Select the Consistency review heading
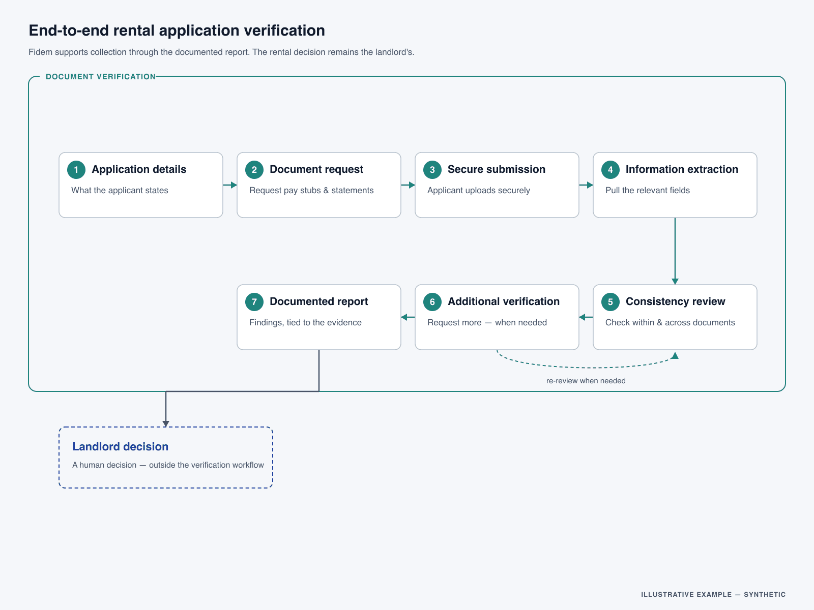This screenshot has width=814, height=610. [676, 301]
